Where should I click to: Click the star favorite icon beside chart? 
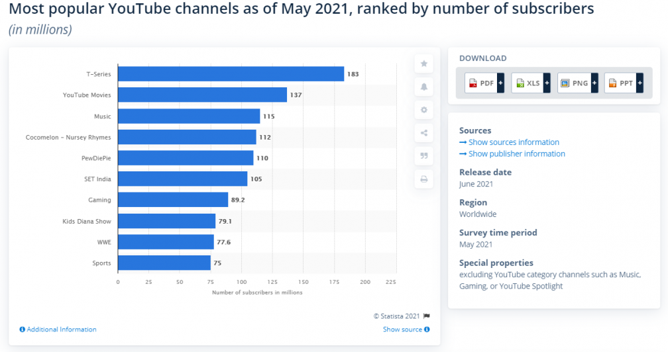pyautogui.click(x=424, y=64)
